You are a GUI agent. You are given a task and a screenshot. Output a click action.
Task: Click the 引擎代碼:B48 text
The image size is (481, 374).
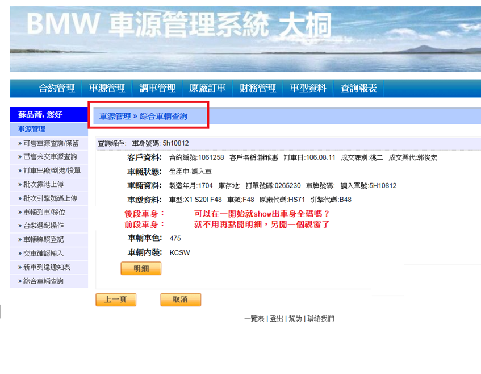tap(331, 200)
